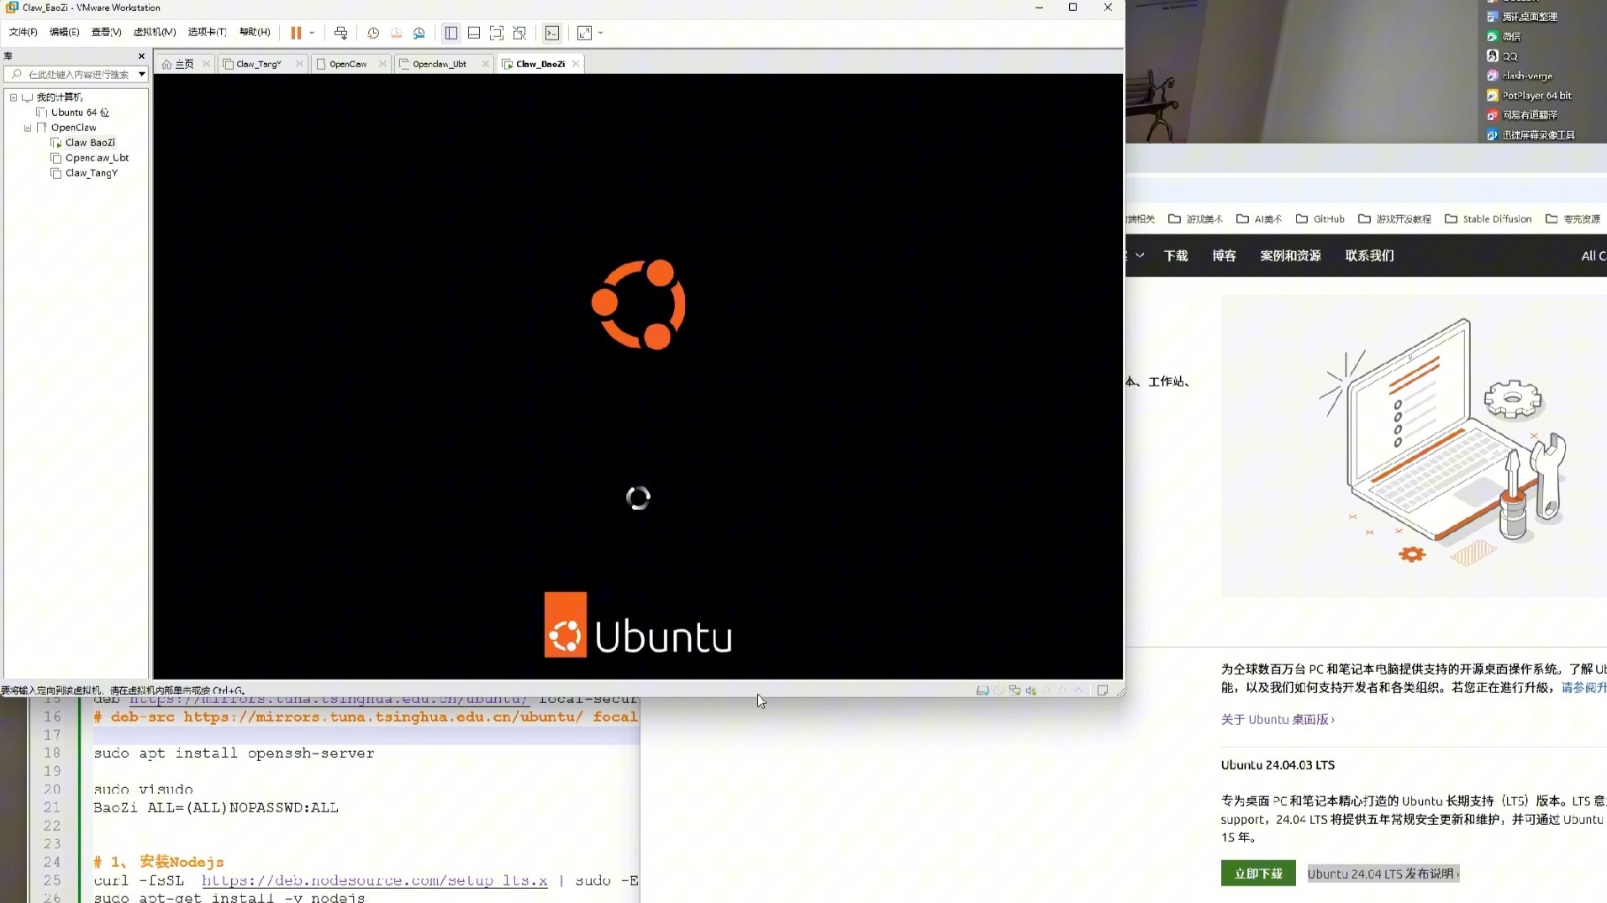Screen dimensions: 1607x903
Task: Click the full screen mode icon
Action: coord(497,33)
